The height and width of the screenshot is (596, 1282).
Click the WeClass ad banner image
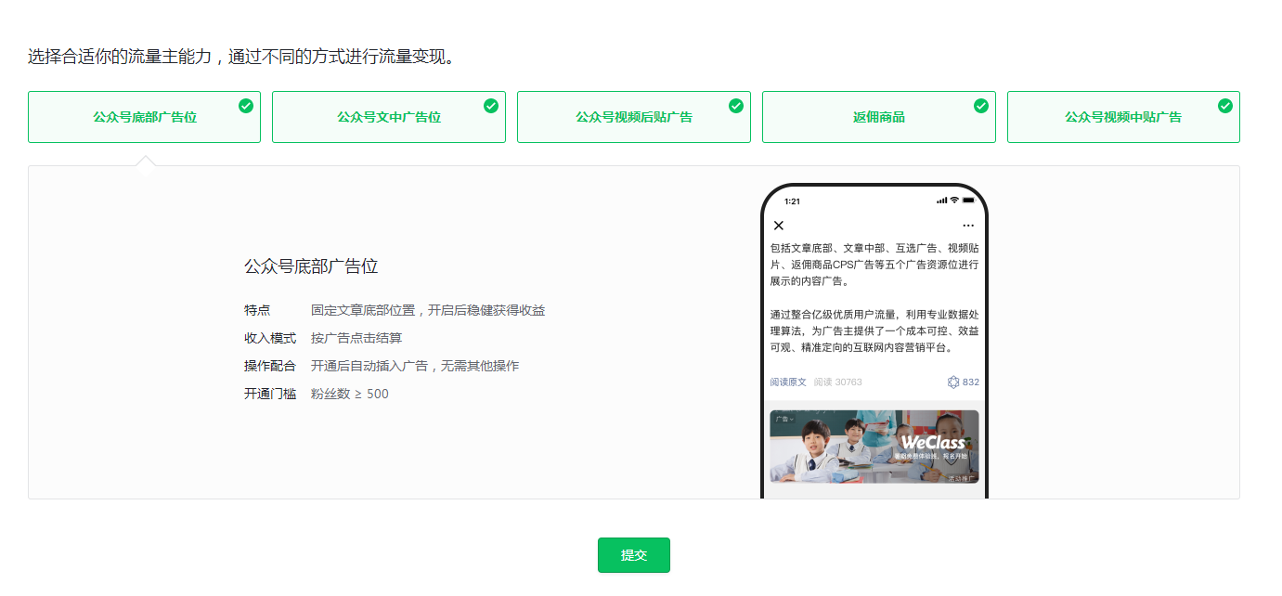tap(874, 447)
